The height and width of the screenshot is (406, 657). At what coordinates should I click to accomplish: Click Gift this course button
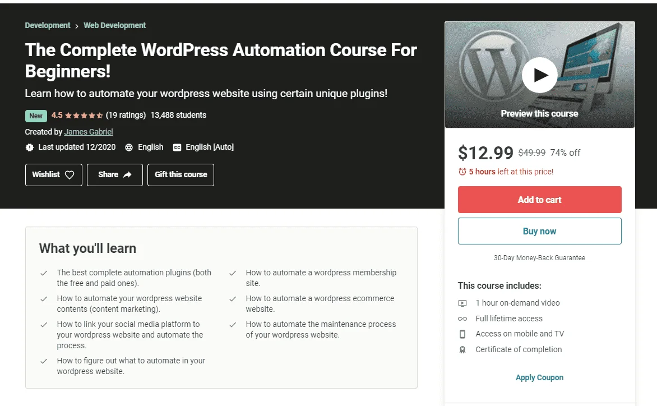[x=181, y=175]
